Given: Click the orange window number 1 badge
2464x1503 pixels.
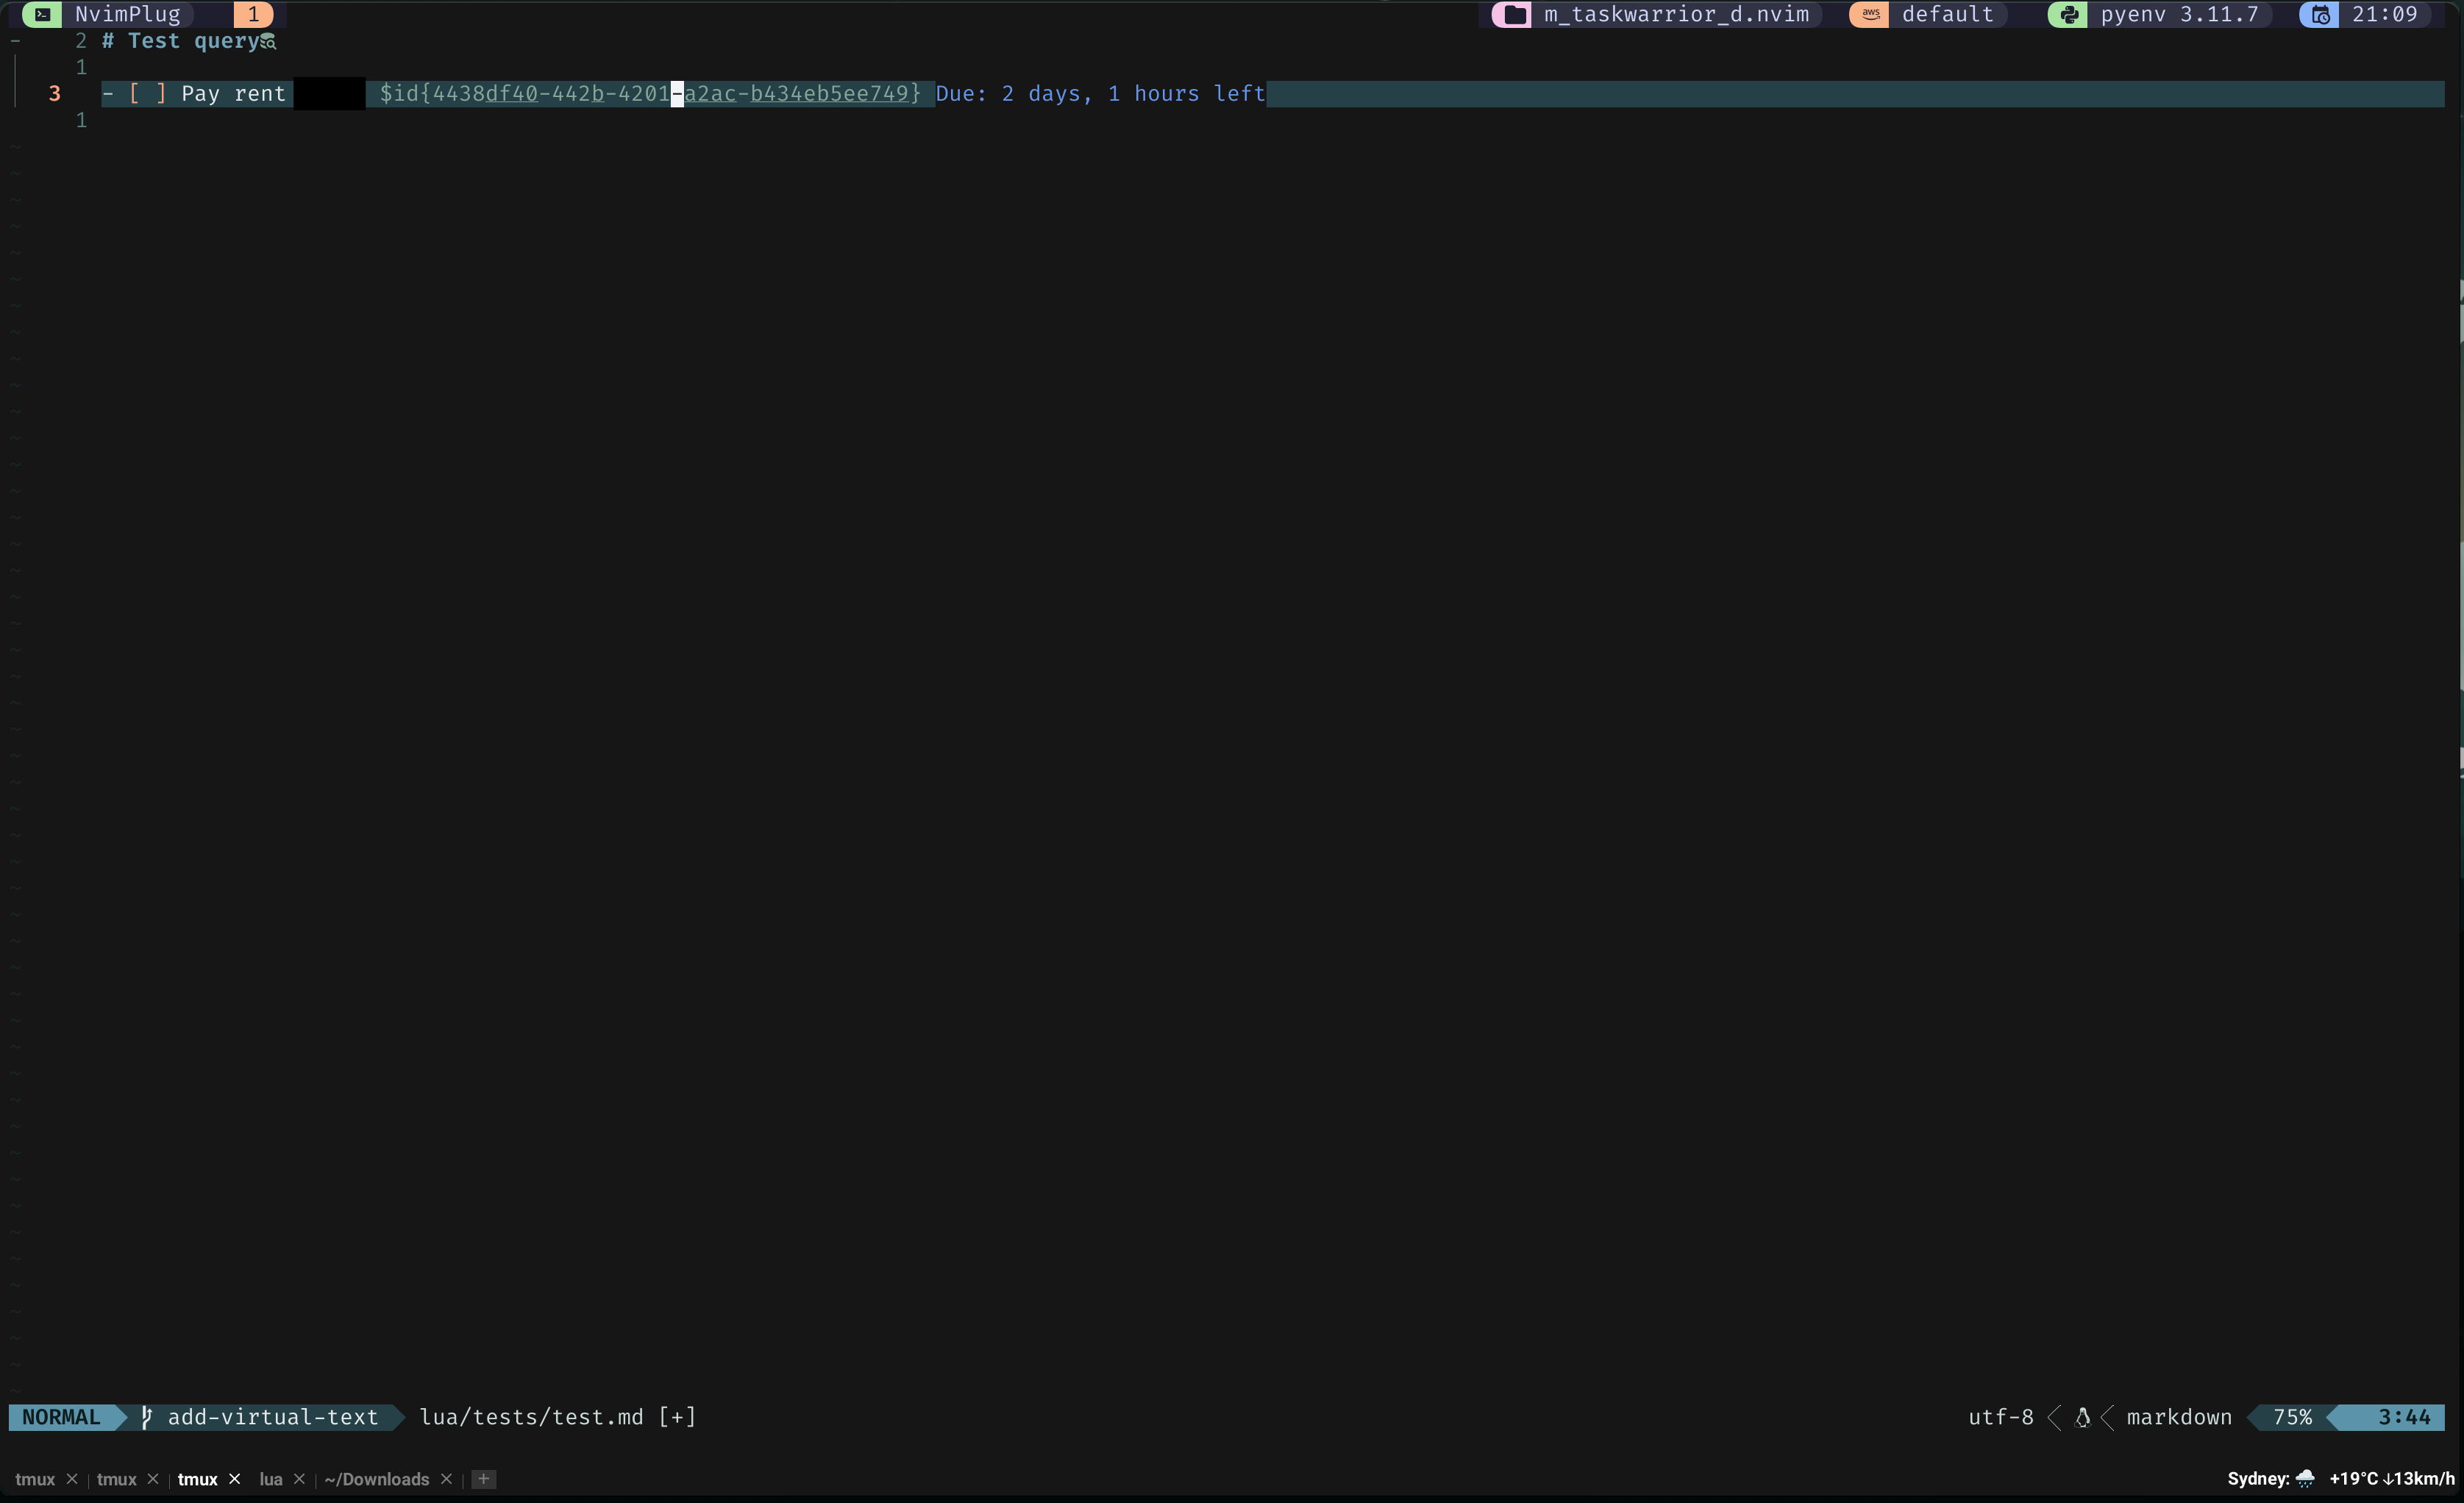Looking at the screenshot, I should 253,15.
